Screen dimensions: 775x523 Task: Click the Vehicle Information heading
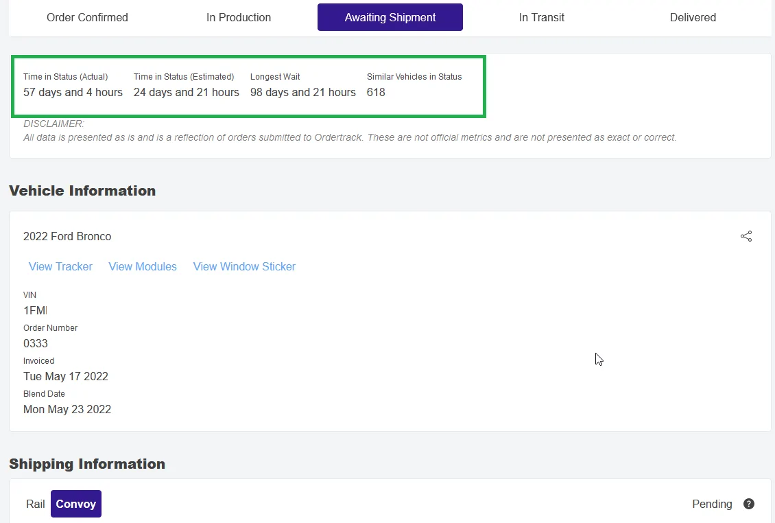pos(82,191)
